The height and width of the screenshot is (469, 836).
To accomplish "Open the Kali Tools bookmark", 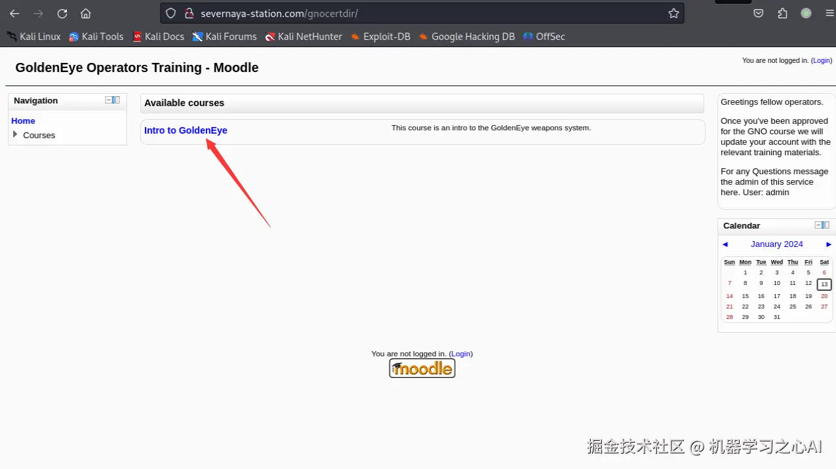I will (x=96, y=37).
